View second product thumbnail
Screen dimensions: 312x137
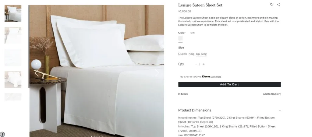13,35
